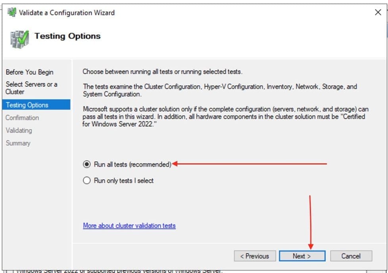Click the server checkmark icon beside Testing Options heading
The image size is (388, 273).
pyautogui.click(x=19, y=39)
